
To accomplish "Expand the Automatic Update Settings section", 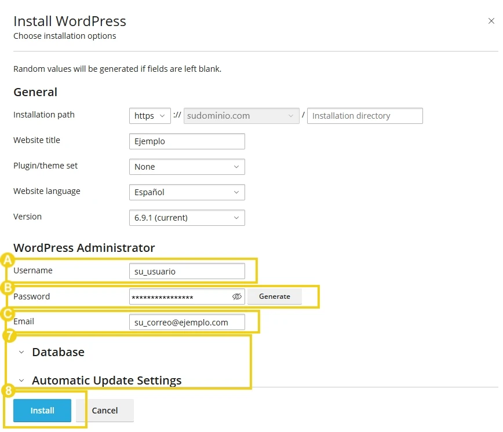I will point(106,380).
